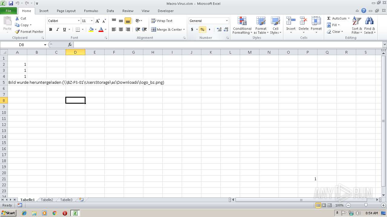
Task: Click Windows Start button
Action: [x=8, y=213]
